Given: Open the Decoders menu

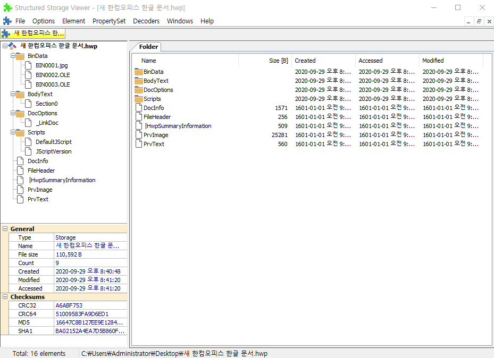Looking at the screenshot, I should click(146, 21).
